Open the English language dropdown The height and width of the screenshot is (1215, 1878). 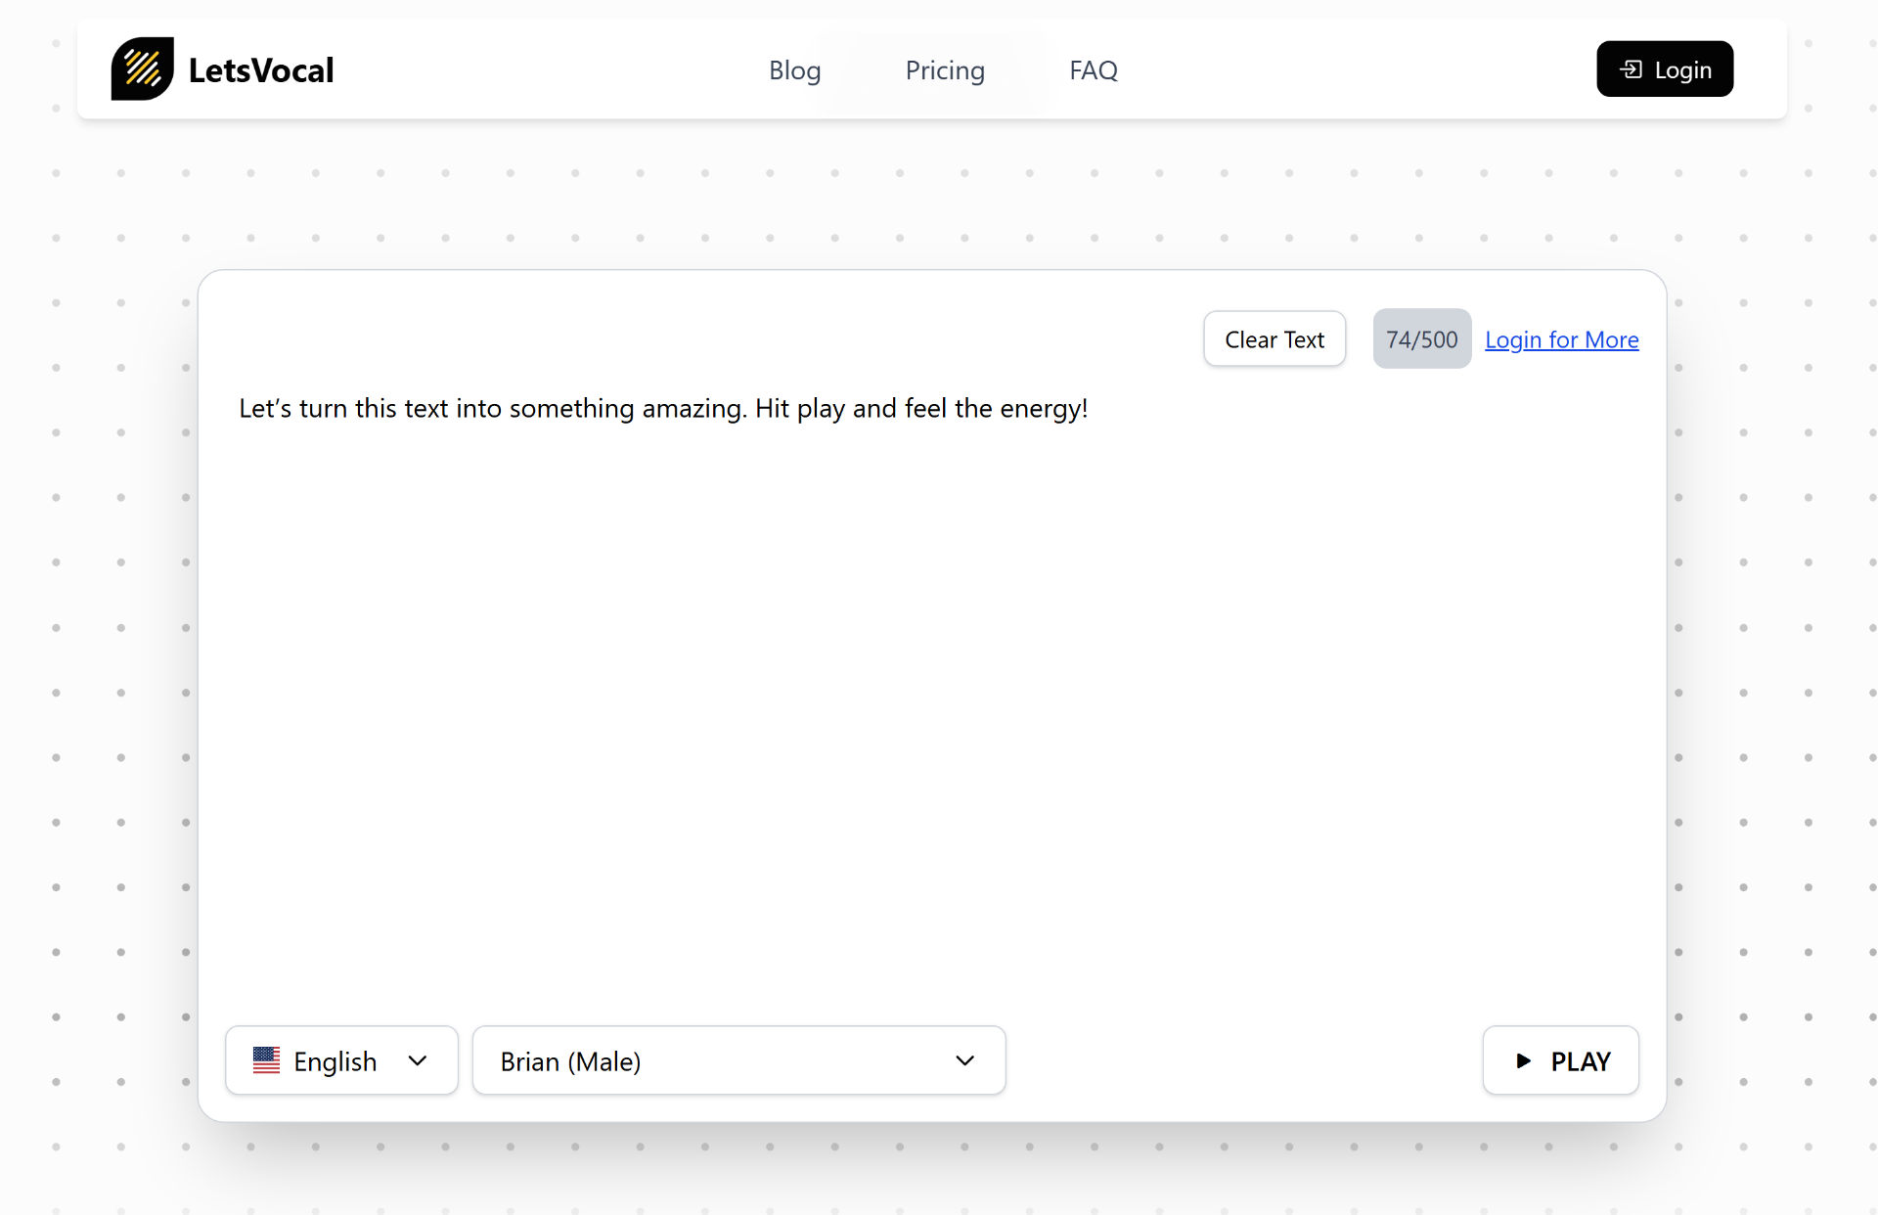[x=335, y=1061]
